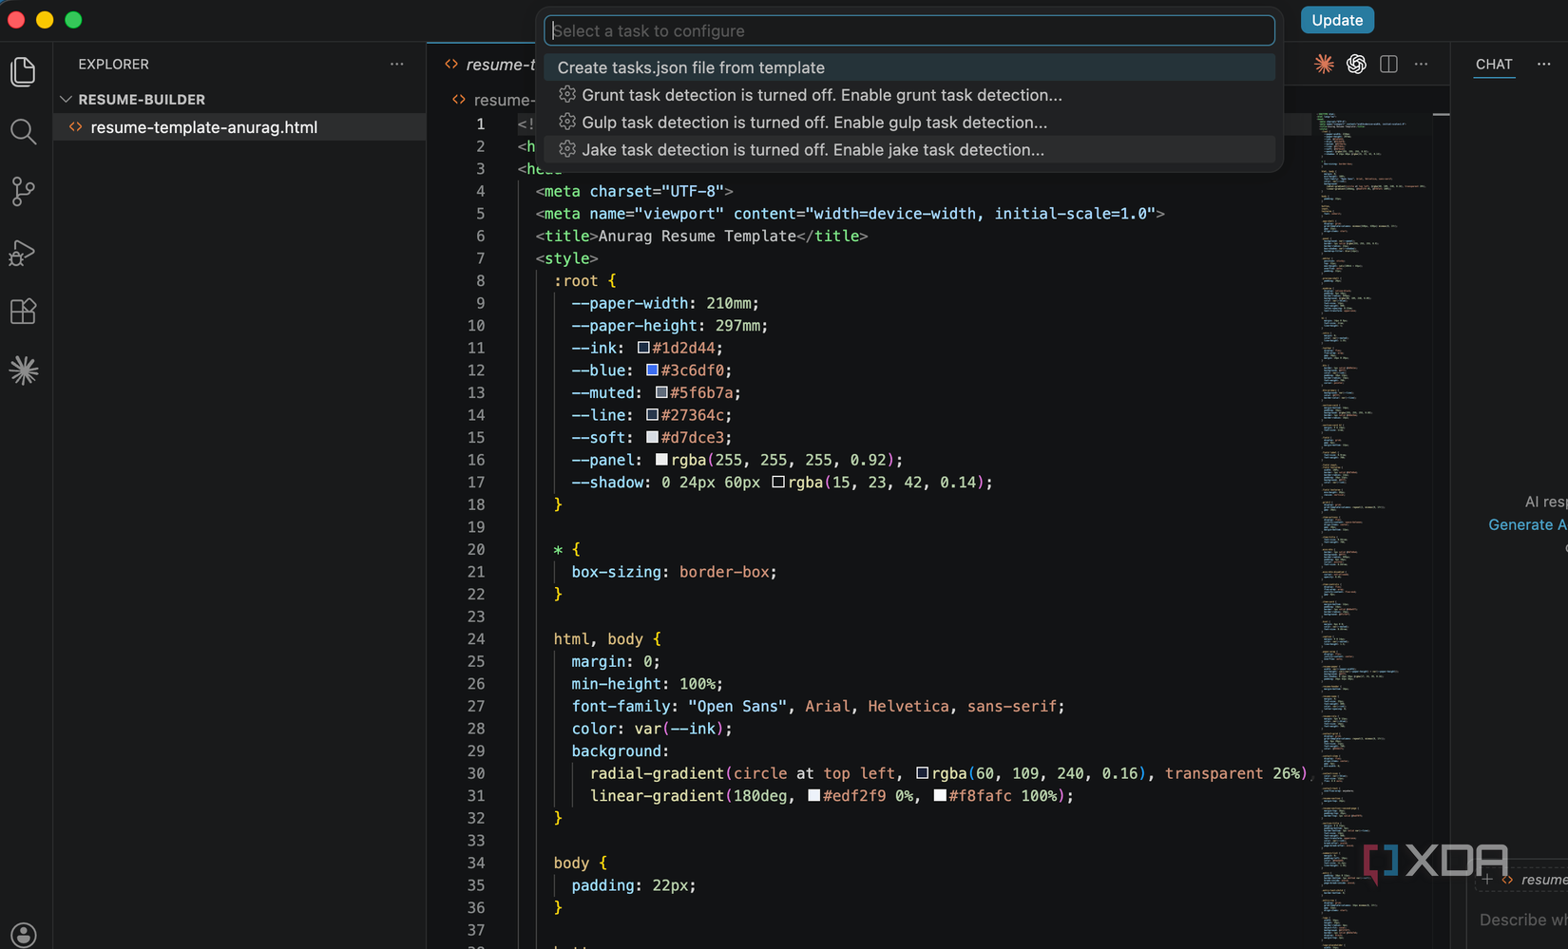Click the #edf2f9 gradient color swatch

tap(813, 795)
